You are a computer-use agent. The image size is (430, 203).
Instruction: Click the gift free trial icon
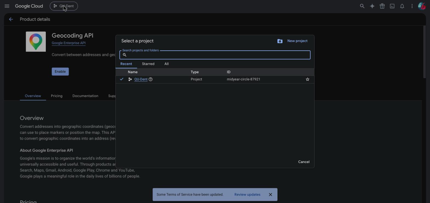pos(382,6)
